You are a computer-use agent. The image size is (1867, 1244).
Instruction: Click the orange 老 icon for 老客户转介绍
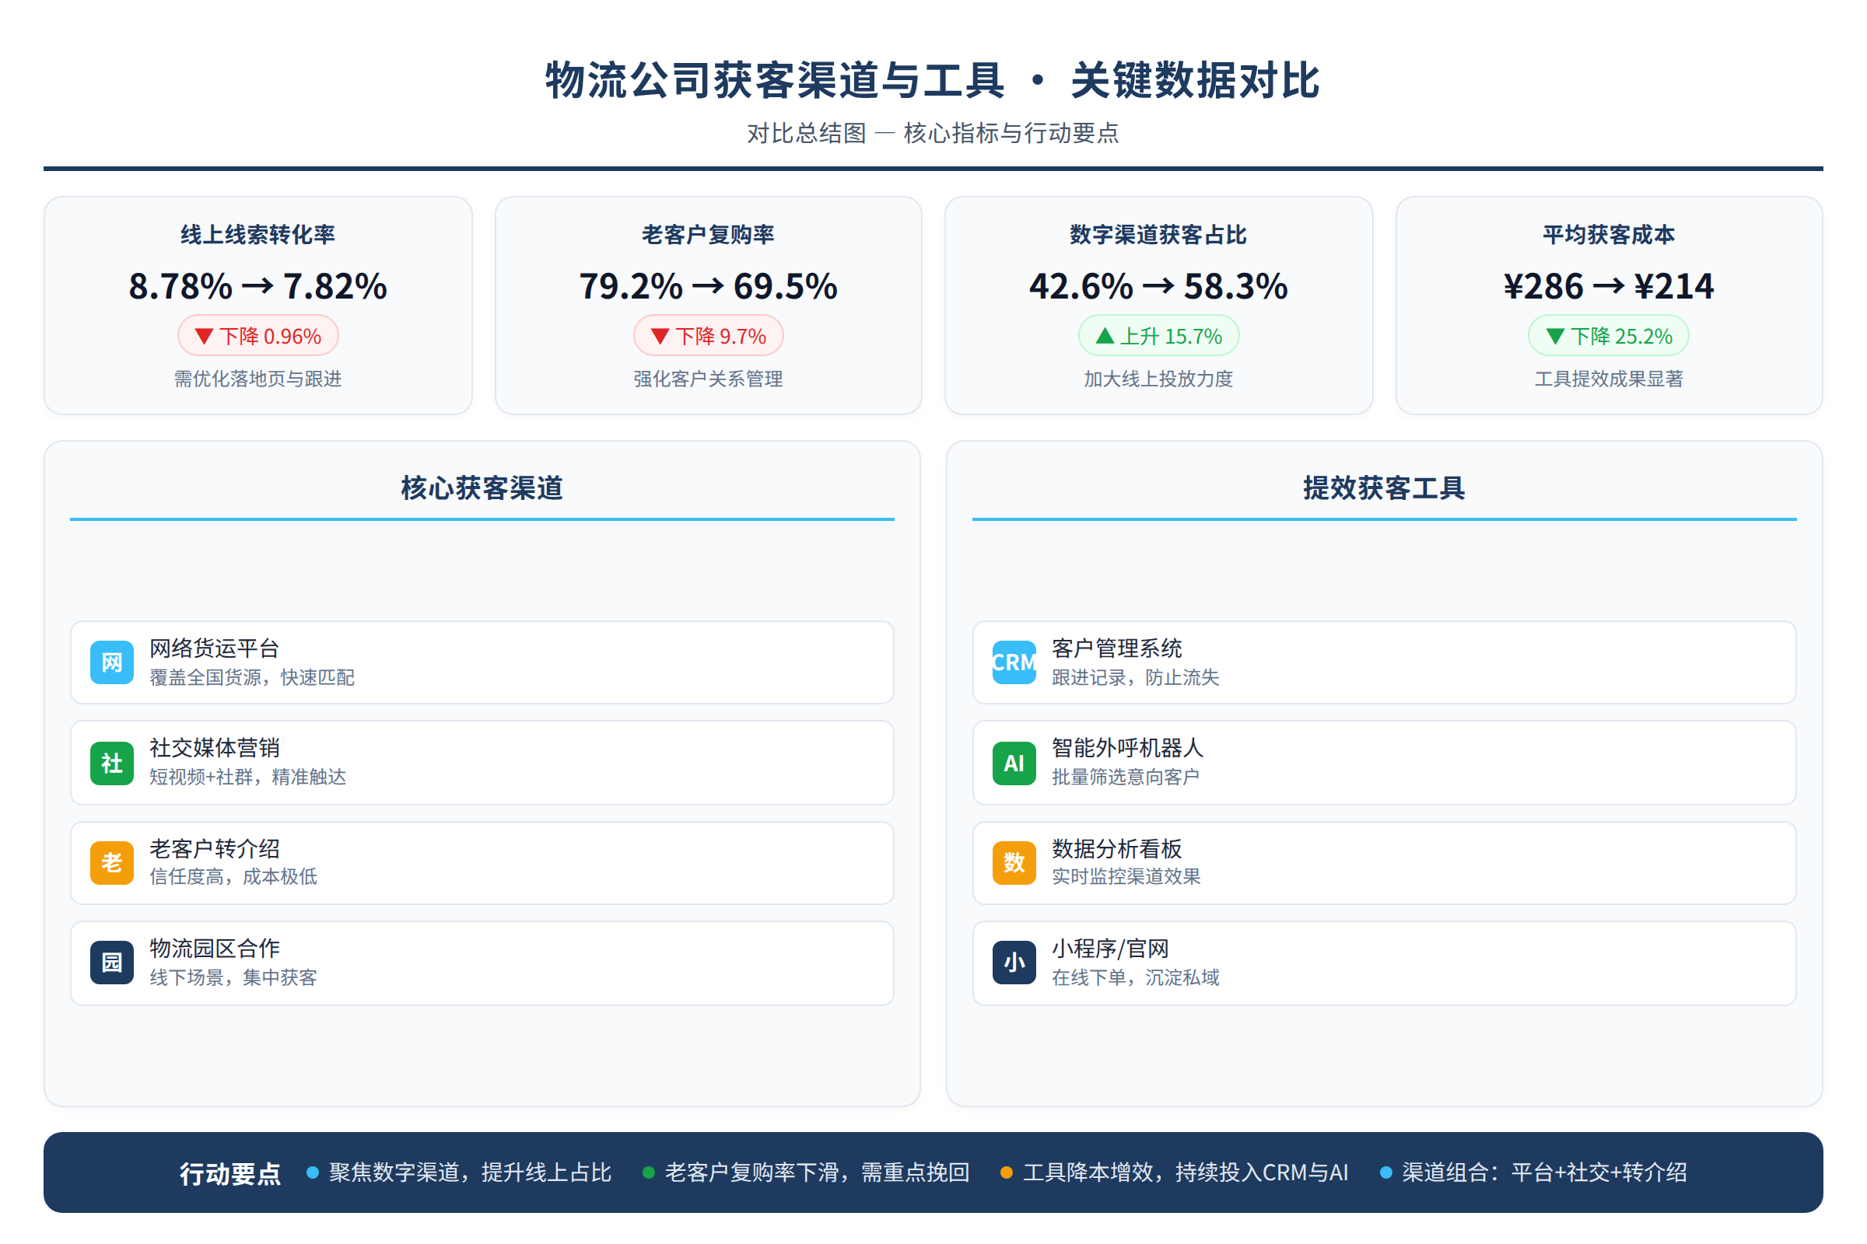112,862
